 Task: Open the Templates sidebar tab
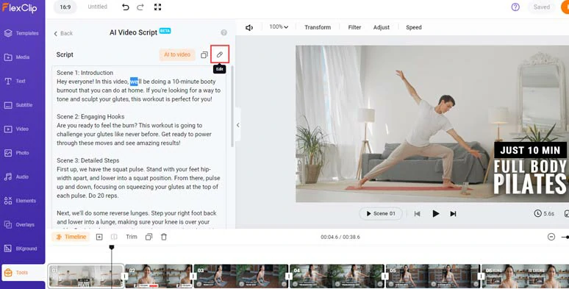22,33
